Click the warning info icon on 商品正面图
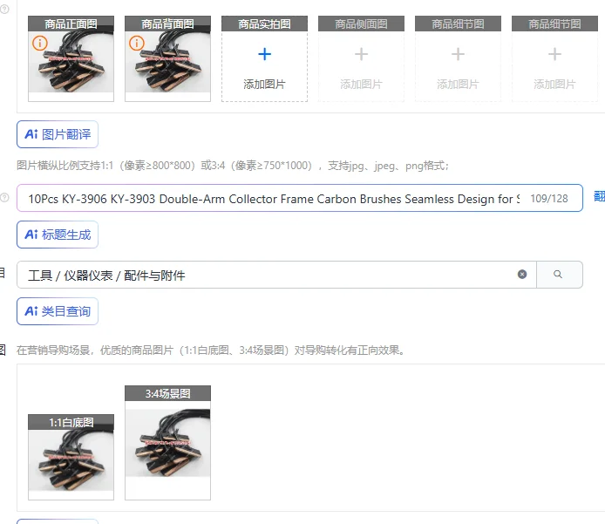 tap(40, 44)
